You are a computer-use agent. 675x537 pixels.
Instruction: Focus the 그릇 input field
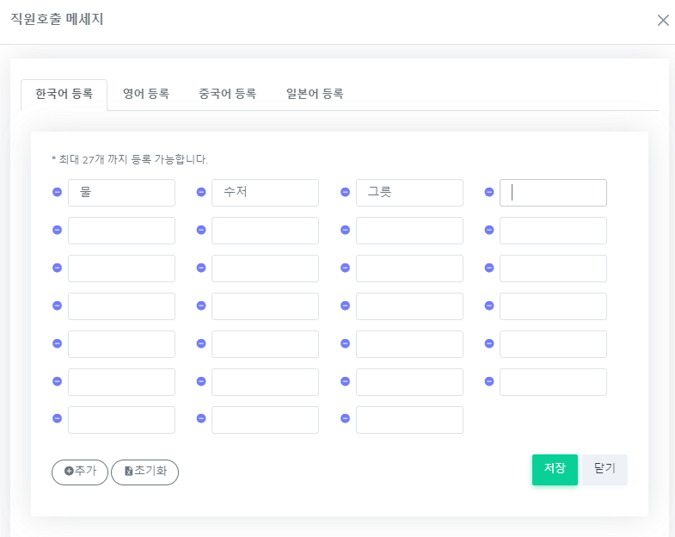(409, 193)
